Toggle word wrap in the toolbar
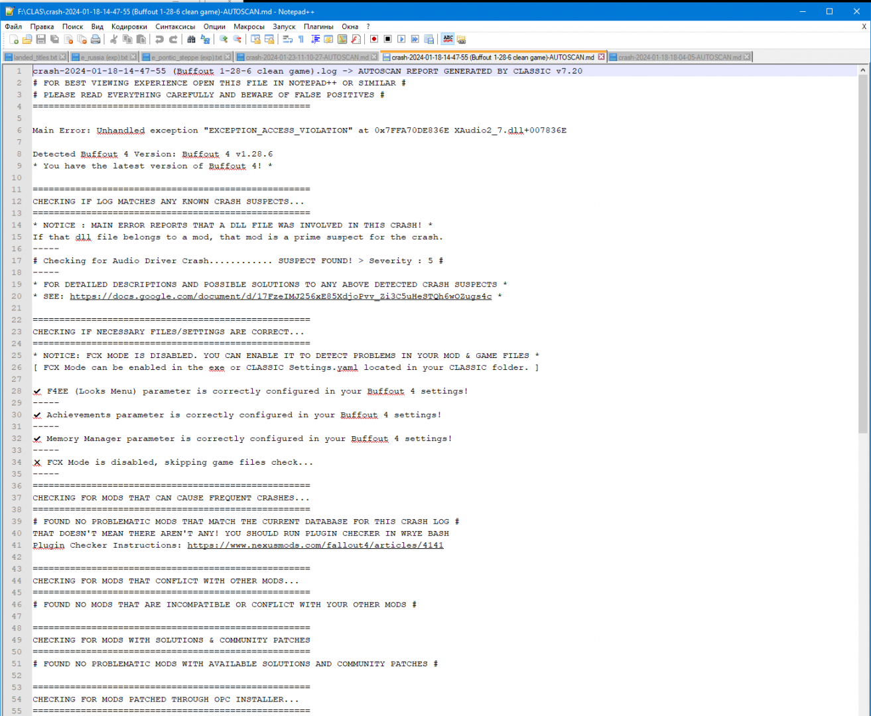This screenshot has width=871, height=716. [x=287, y=40]
